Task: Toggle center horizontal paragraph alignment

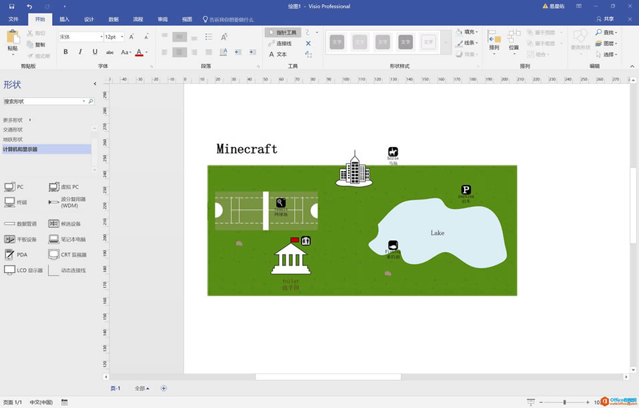Action: (179, 52)
